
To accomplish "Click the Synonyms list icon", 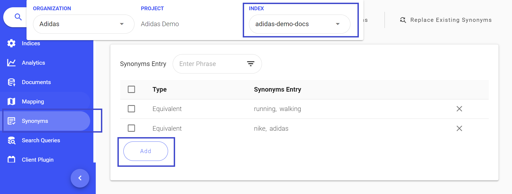I will 11,121.
